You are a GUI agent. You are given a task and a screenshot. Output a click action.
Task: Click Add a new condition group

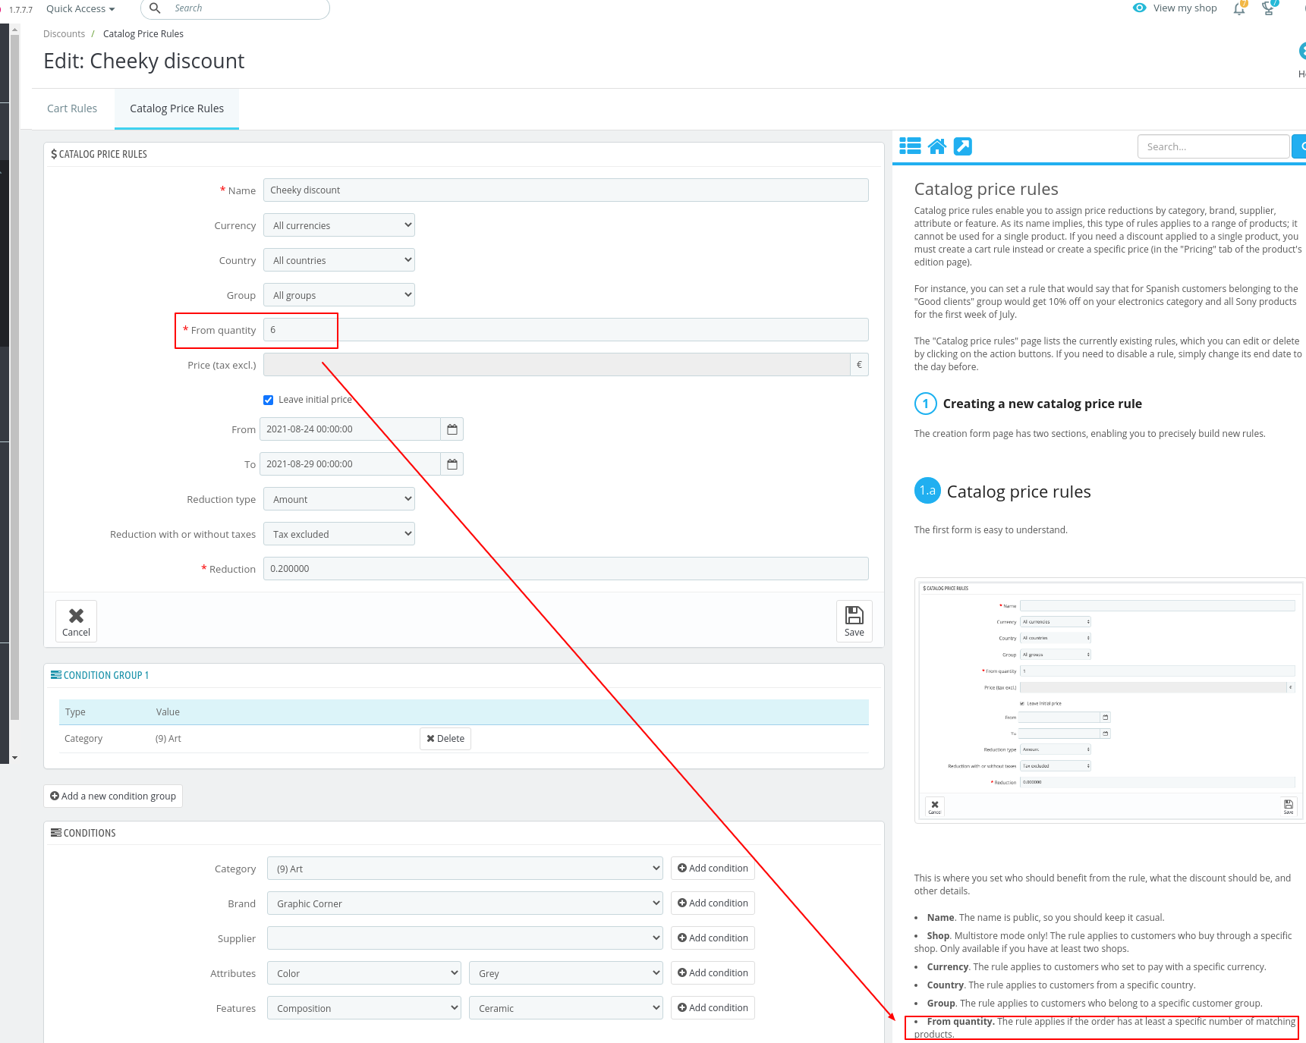(112, 796)
